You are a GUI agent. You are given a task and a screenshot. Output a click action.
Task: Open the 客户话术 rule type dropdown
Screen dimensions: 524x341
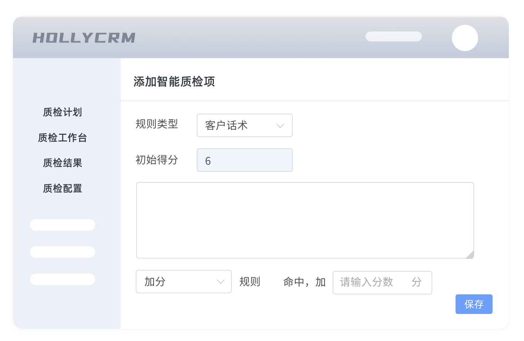[x=244, y=126]
